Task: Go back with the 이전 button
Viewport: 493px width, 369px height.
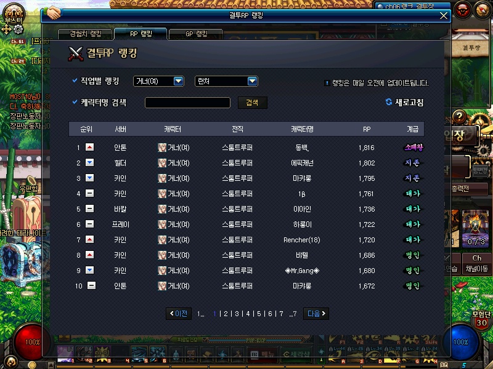Action: (x=179, y=314)
